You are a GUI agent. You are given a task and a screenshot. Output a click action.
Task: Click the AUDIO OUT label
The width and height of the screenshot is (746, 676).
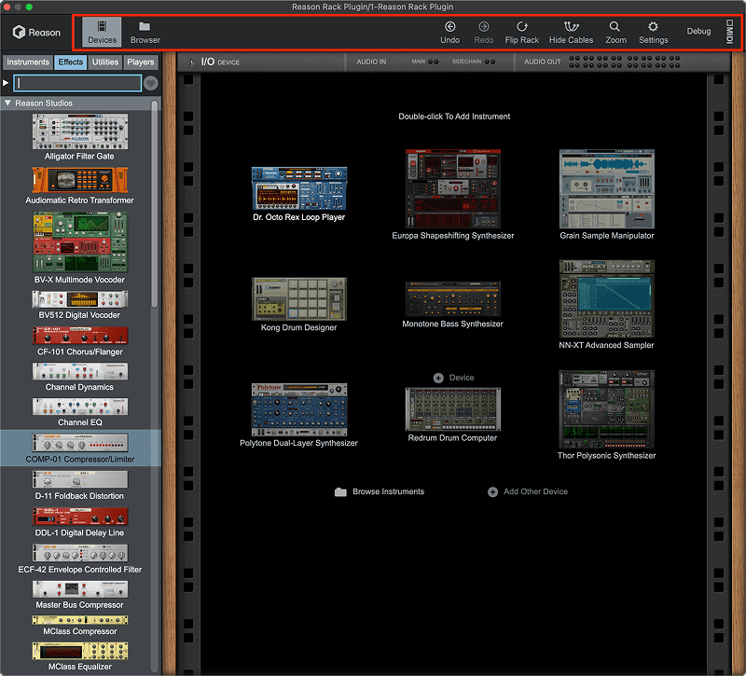pyautogui.click(x=543, y=62)
